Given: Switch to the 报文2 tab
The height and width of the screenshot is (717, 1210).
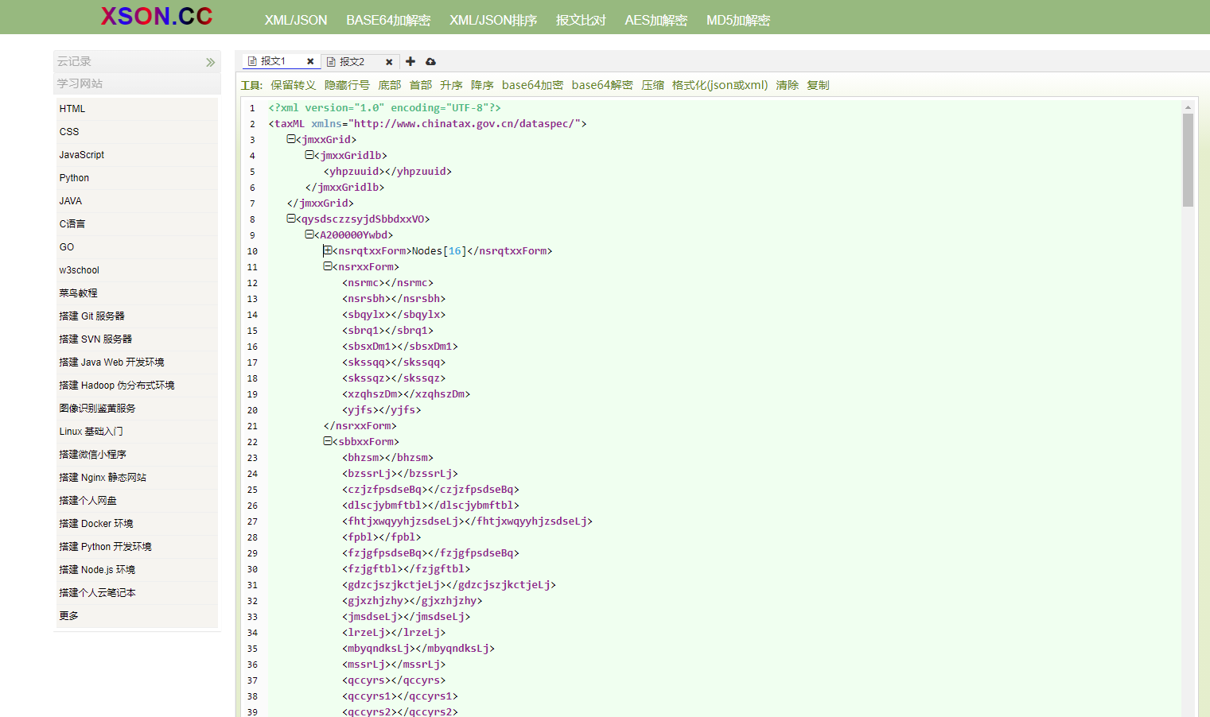Looking at the screenshot, I should coord(352,61).
